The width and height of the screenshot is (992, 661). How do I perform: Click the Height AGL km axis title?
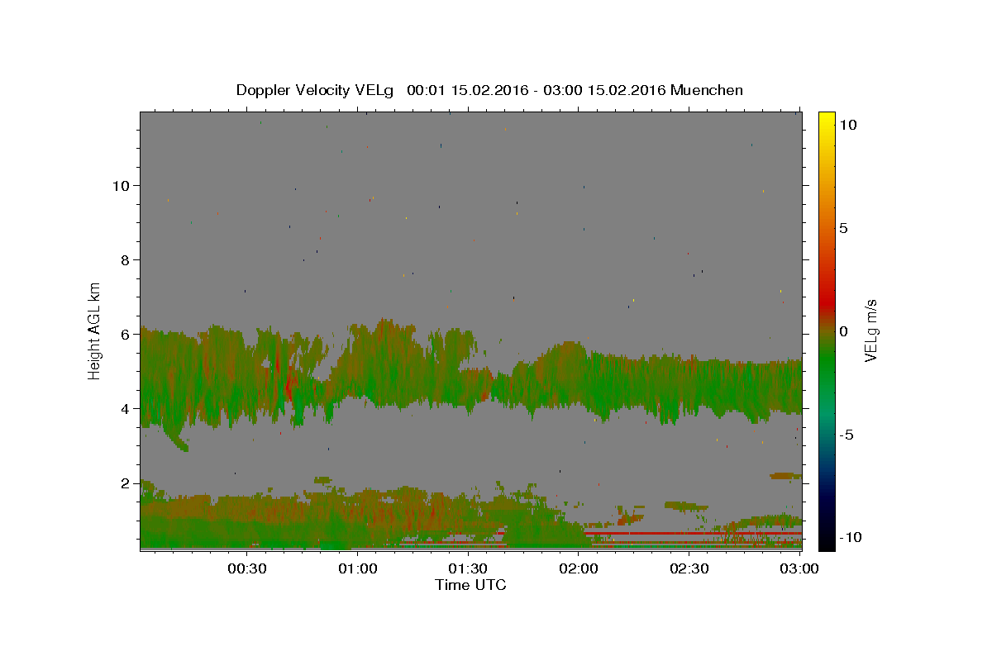point(95,329)
